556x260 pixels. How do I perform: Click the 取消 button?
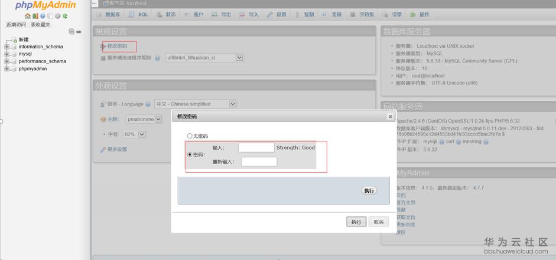[378, 222]
